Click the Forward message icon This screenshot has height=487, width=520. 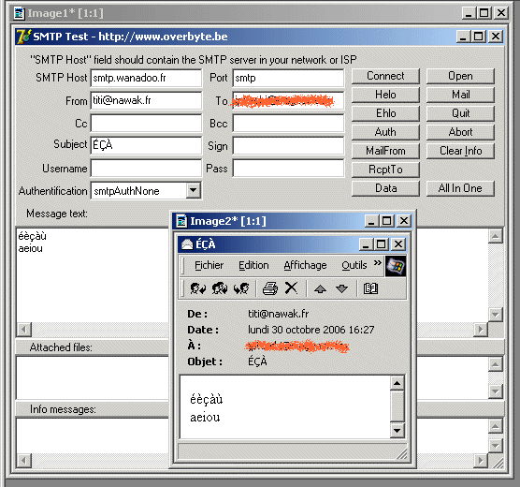[x=241, y=288]
